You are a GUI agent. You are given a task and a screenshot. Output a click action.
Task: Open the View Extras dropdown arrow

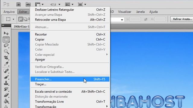[x=43, y=4]
